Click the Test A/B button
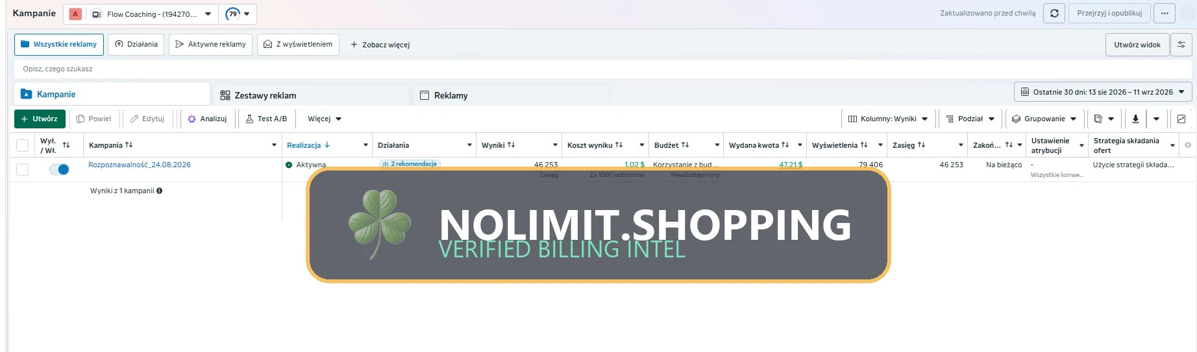 pyautogui.click(x=267, y=119)
